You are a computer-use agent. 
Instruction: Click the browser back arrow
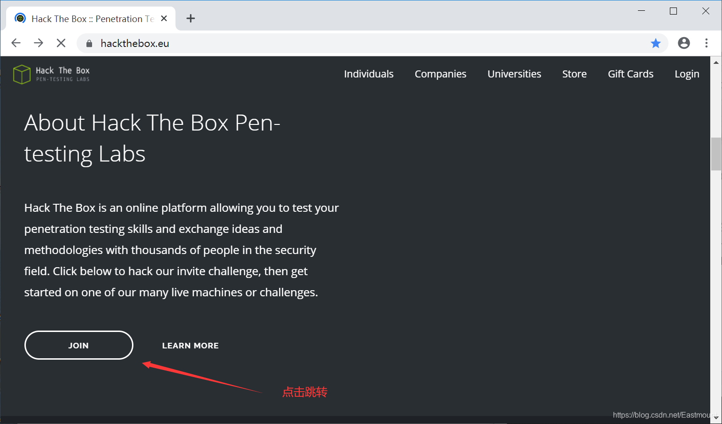coord(16,43)
